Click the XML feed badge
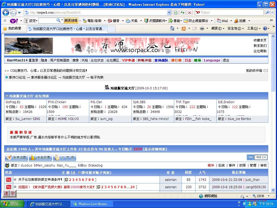The image size is (277, 208). [250, 157]
